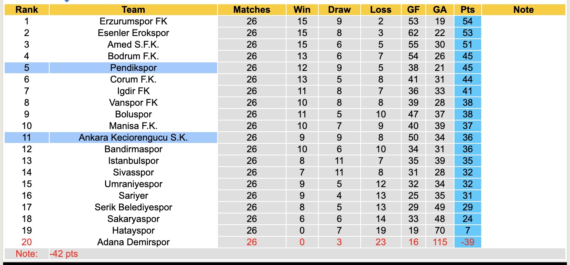Click the Loss column header
Viewport: 570px width, 265px height.
(x=381, y=10)
